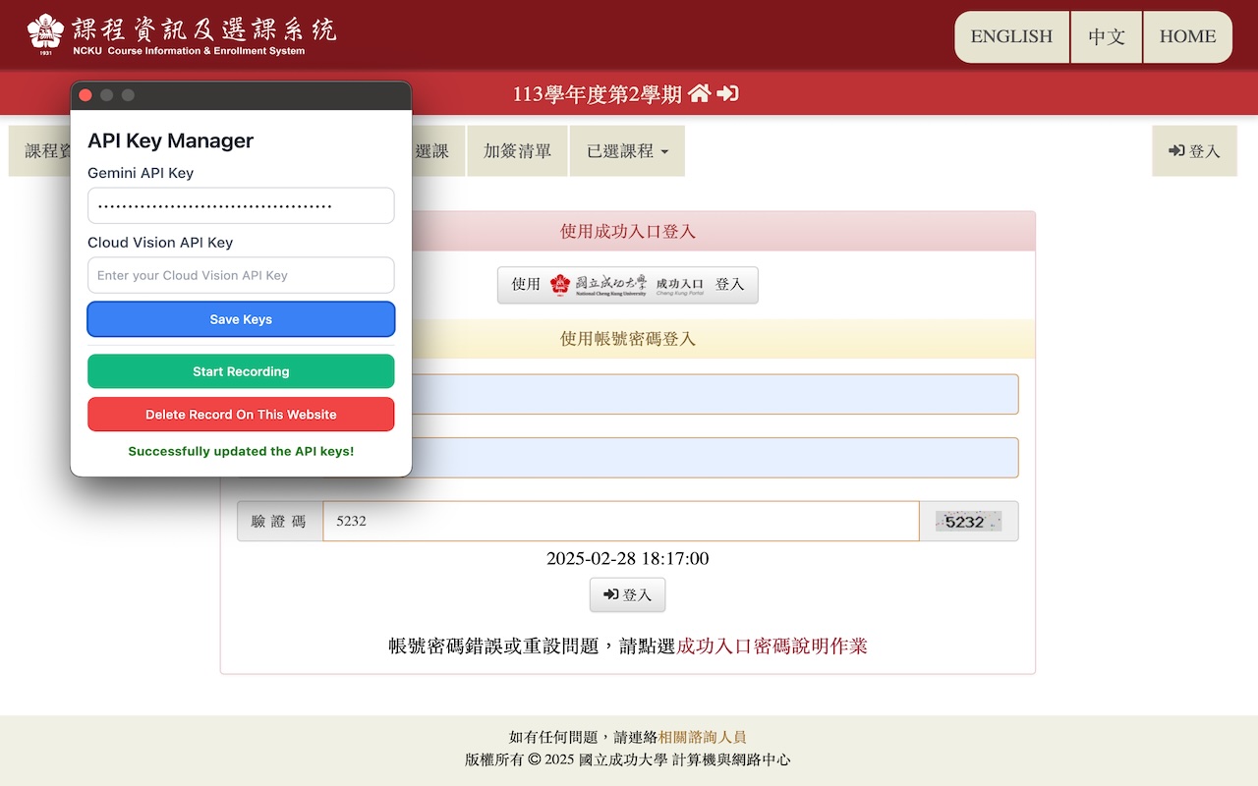
Task: Click the home icon in the red banner
Action: pos(700,91)
